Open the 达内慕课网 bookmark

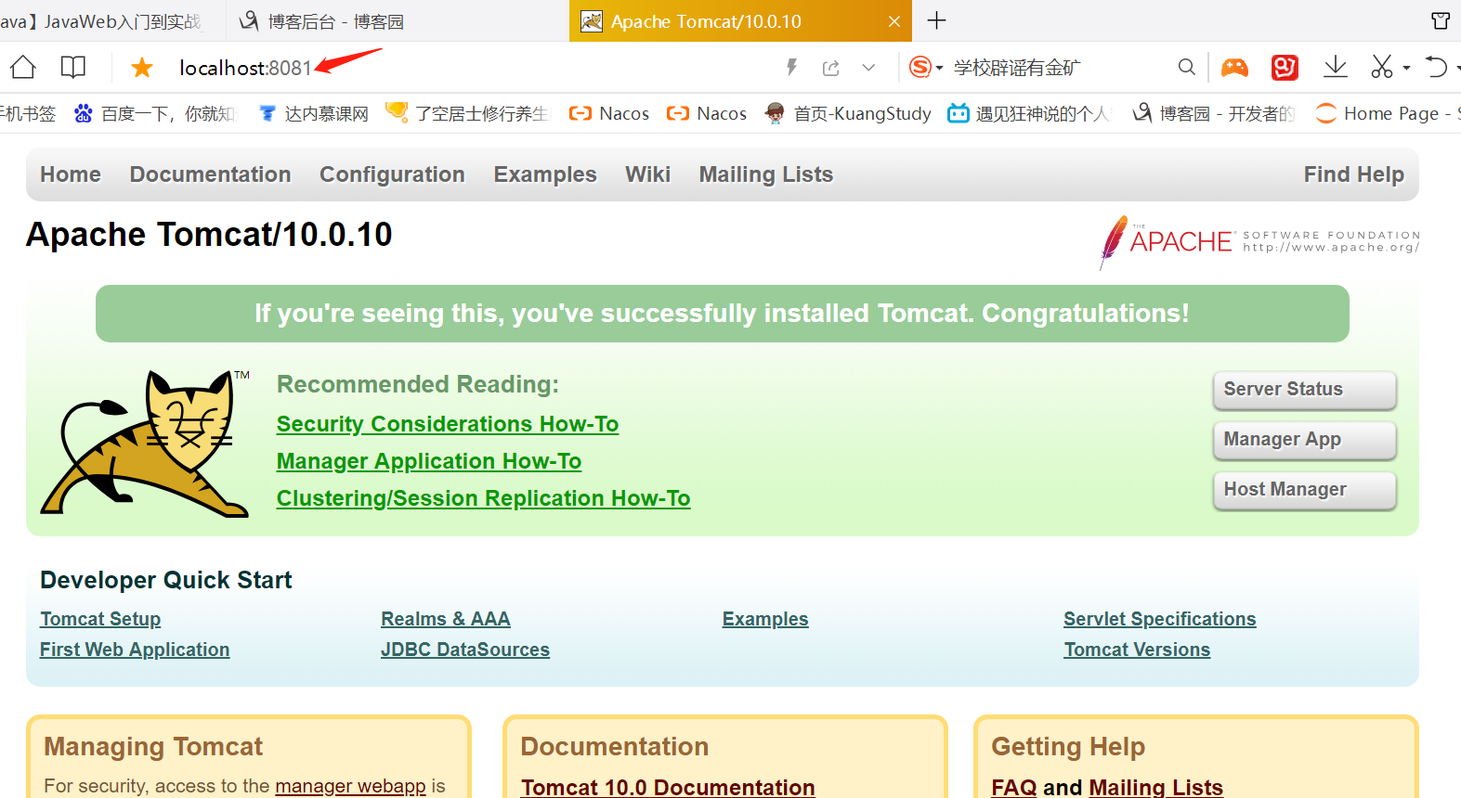pyautogui.click(x=314, y=113)
